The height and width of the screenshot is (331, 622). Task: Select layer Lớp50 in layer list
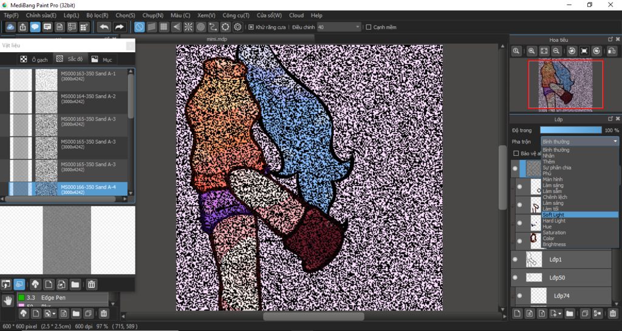pos(561,278)
